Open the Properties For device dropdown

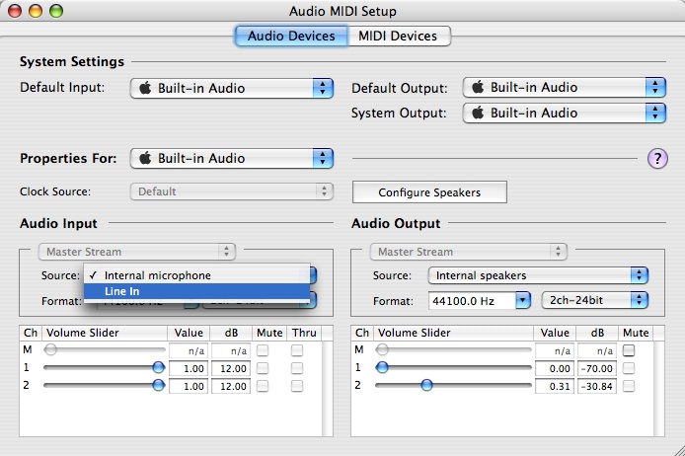point(232,158)
